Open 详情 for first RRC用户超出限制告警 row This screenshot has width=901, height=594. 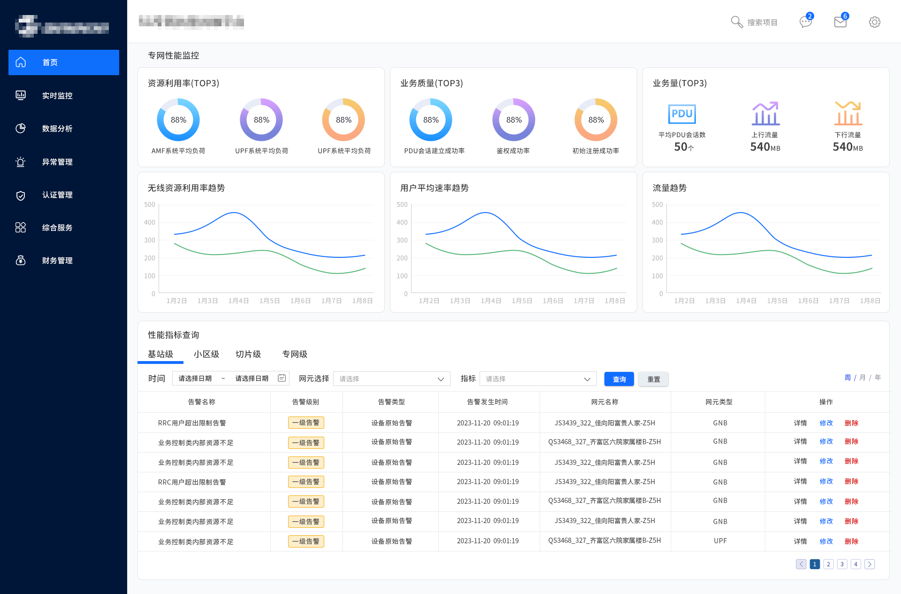pos(801,423)
